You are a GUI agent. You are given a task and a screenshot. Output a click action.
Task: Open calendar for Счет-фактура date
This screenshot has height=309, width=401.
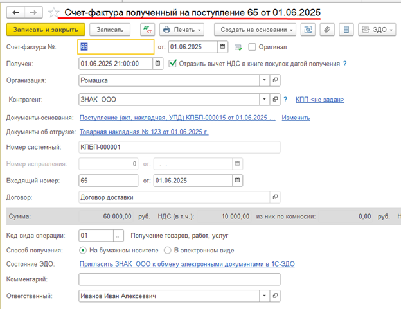[x=223, y=47]
